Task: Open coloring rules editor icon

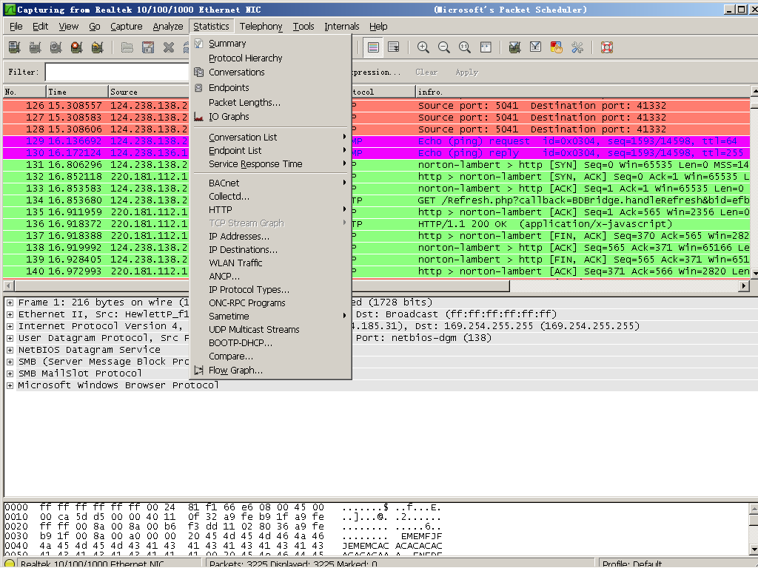Action: point(557,47)
